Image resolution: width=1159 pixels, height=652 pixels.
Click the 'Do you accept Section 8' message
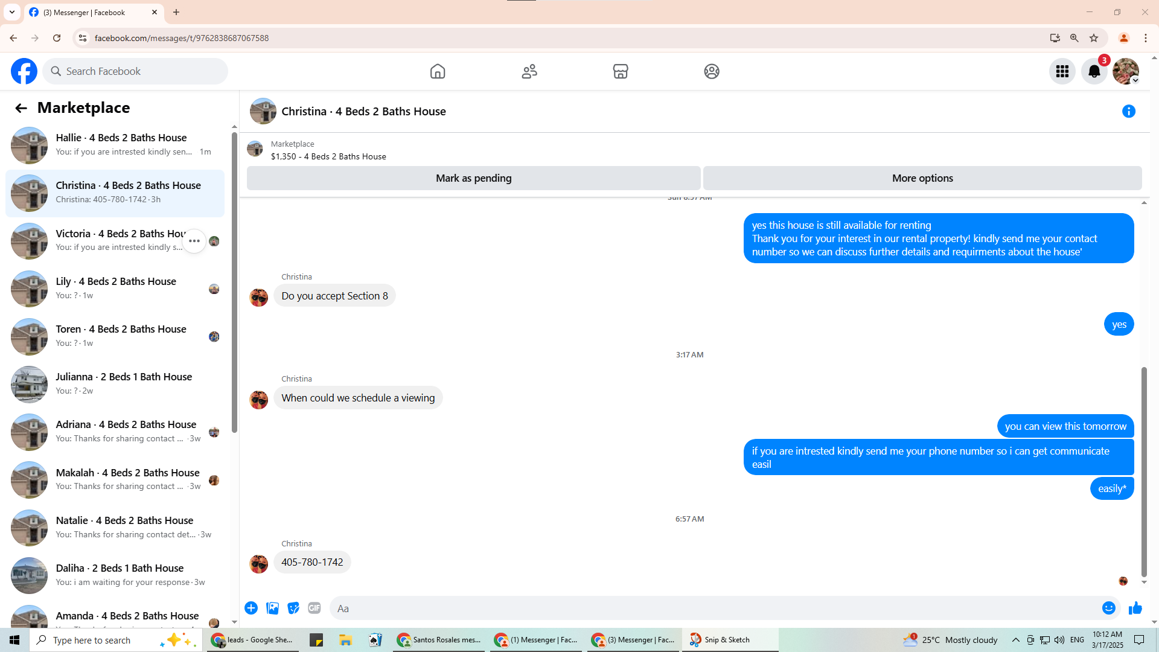point(334,296)
